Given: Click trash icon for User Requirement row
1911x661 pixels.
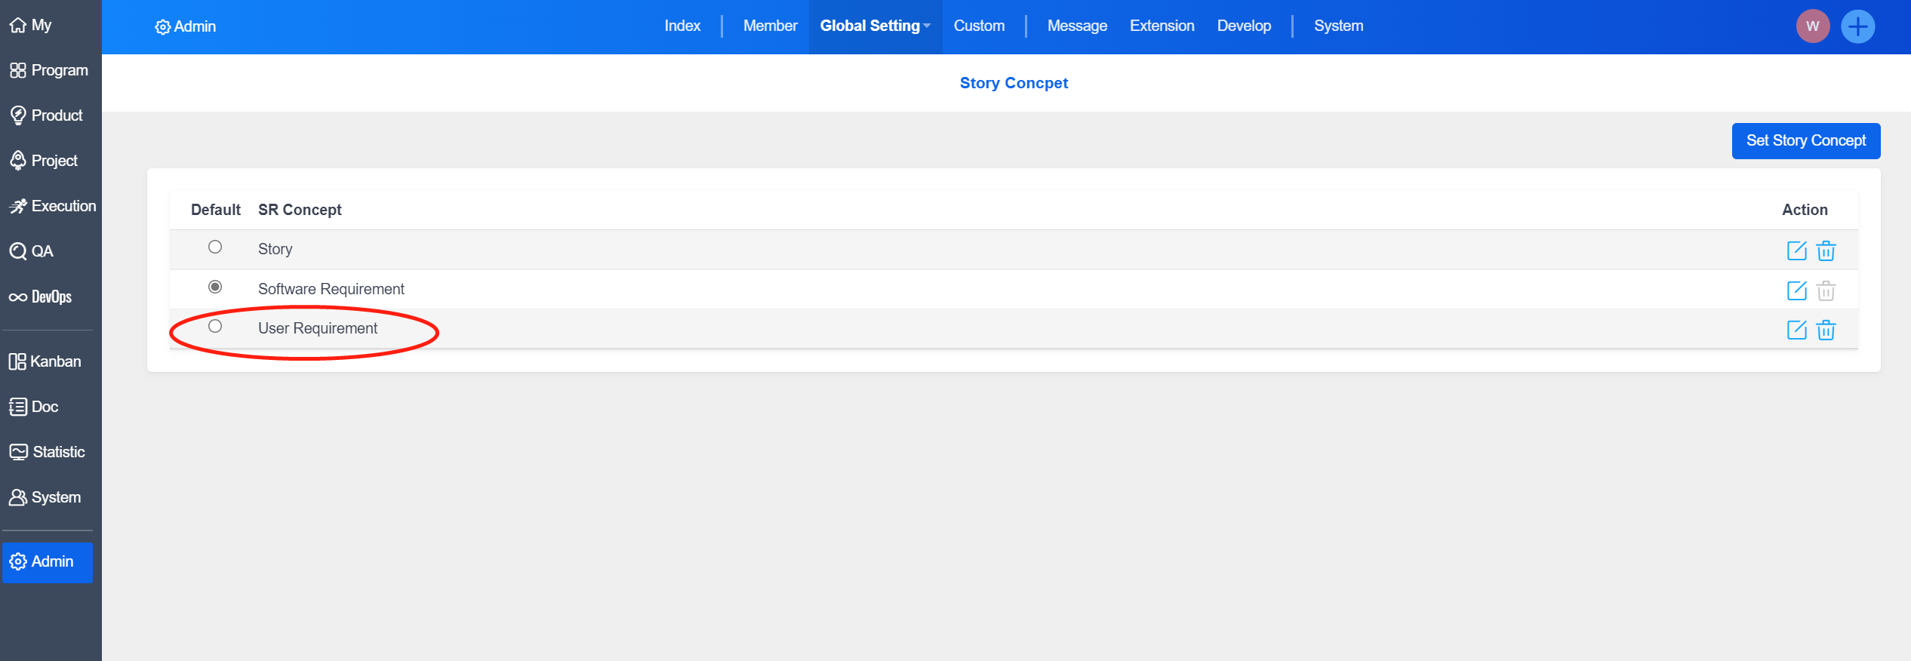Looking at the screenshot, I should (x=1826, y=330).
